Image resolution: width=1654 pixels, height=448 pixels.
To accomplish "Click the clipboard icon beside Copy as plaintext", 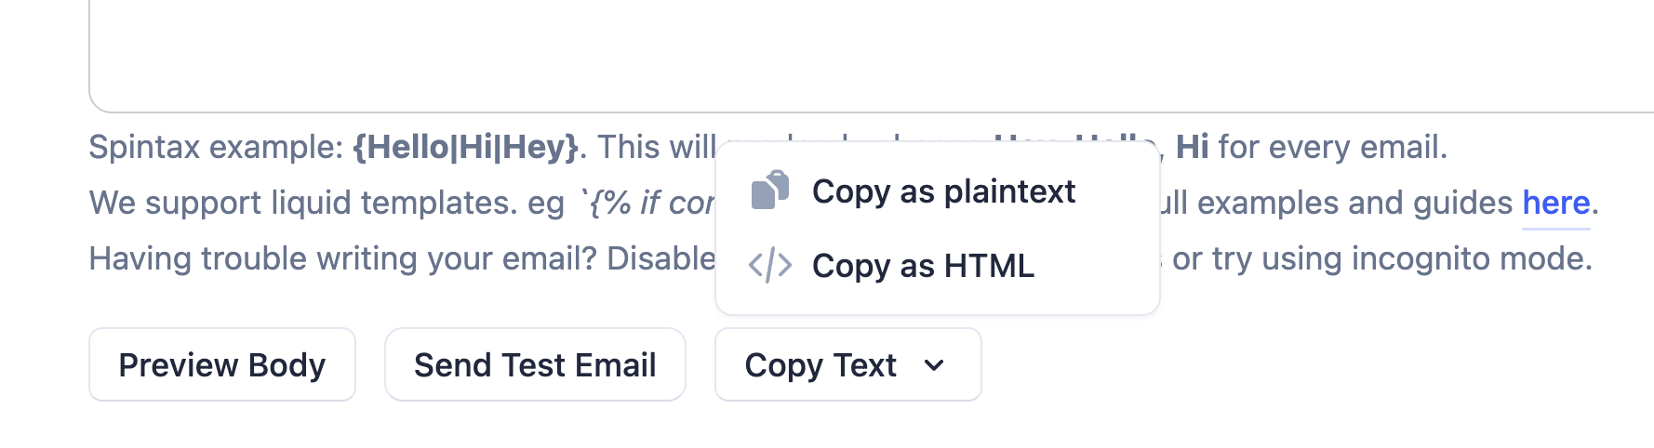I will coord(769,191).
